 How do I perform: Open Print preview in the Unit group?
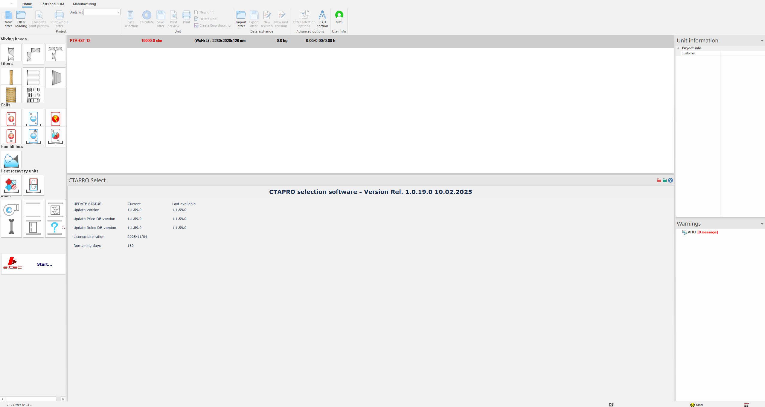(x=173, y=19)
